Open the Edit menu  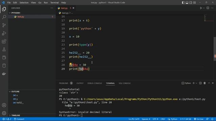pyautogui.click(x=15, y=3)
